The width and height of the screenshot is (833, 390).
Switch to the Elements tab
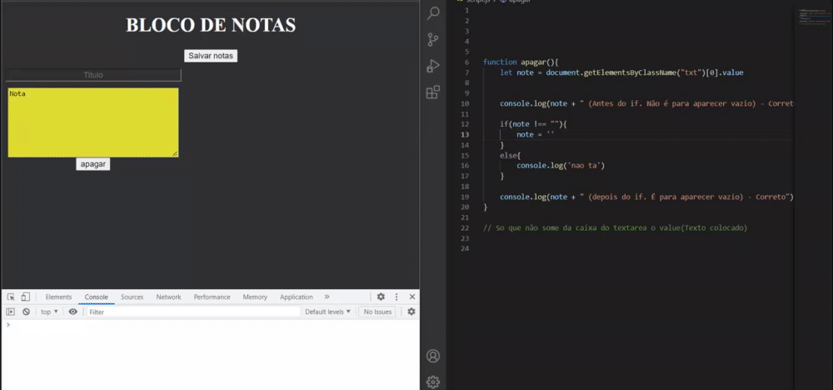[58, 297]
